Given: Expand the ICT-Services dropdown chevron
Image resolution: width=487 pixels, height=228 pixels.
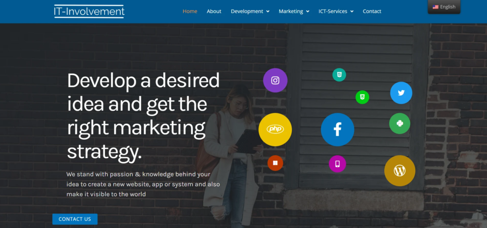Looking at the screenshot, I should 352,11.
